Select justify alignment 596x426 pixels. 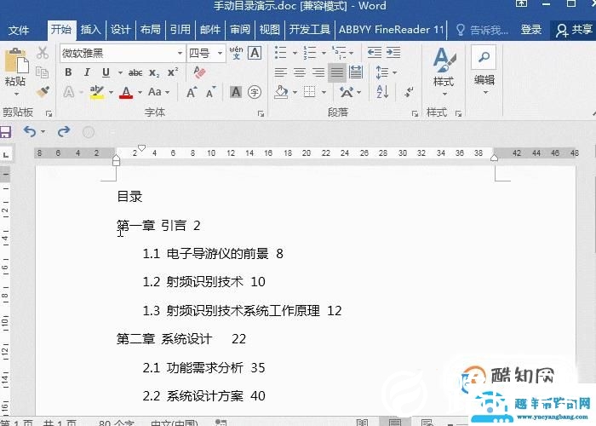pyautogui.click(x=337, y=72)
